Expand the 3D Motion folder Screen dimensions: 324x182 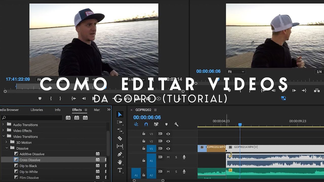click(x=6, y=142)
